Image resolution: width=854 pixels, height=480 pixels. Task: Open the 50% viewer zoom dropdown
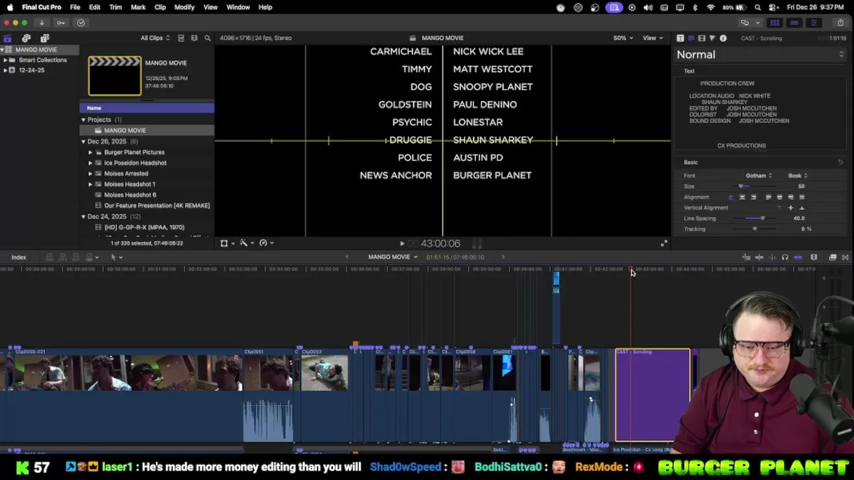[x=623, y=38]
